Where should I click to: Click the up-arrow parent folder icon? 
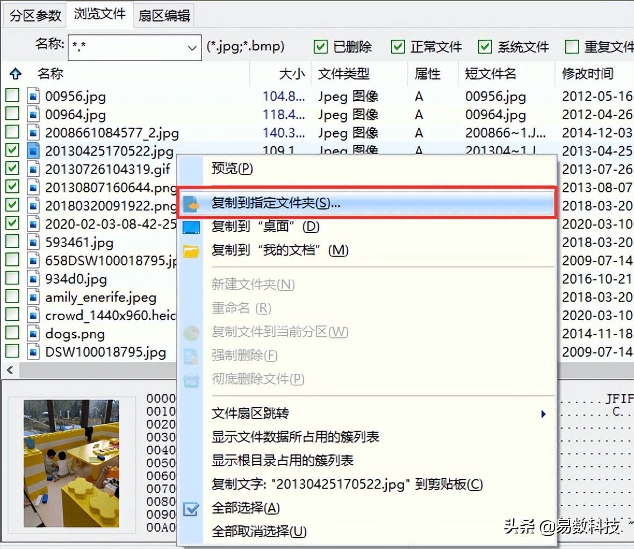point(16,74)
